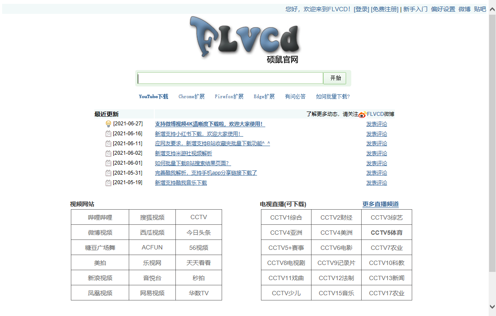The image size is (496, 316).
Task: Open CCTV9记录片 live channel
Action: point(336,263)
